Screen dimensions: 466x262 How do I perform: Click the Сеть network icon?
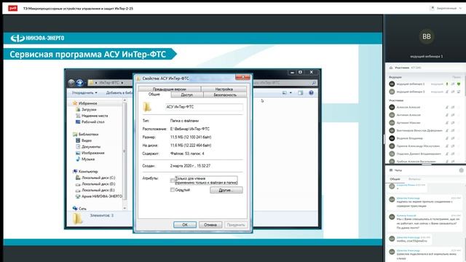[x=75, y=208]
